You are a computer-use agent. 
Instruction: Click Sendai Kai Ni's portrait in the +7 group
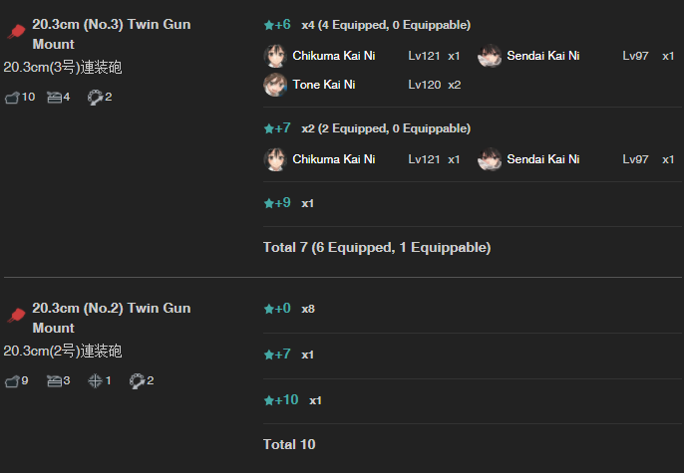(x=490, y=159)
